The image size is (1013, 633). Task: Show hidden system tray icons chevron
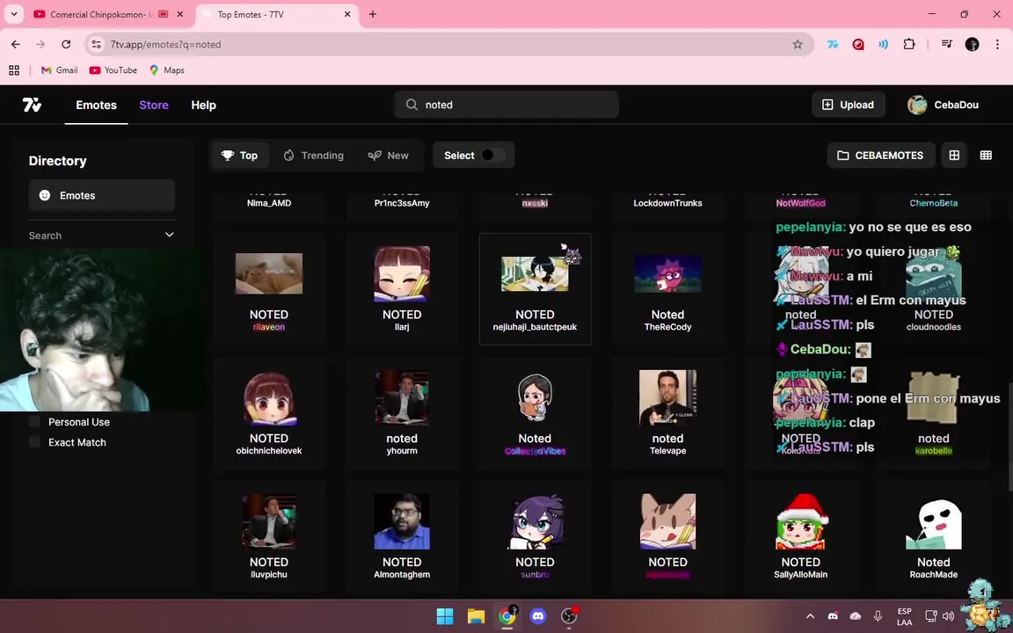tap(810, 616)
